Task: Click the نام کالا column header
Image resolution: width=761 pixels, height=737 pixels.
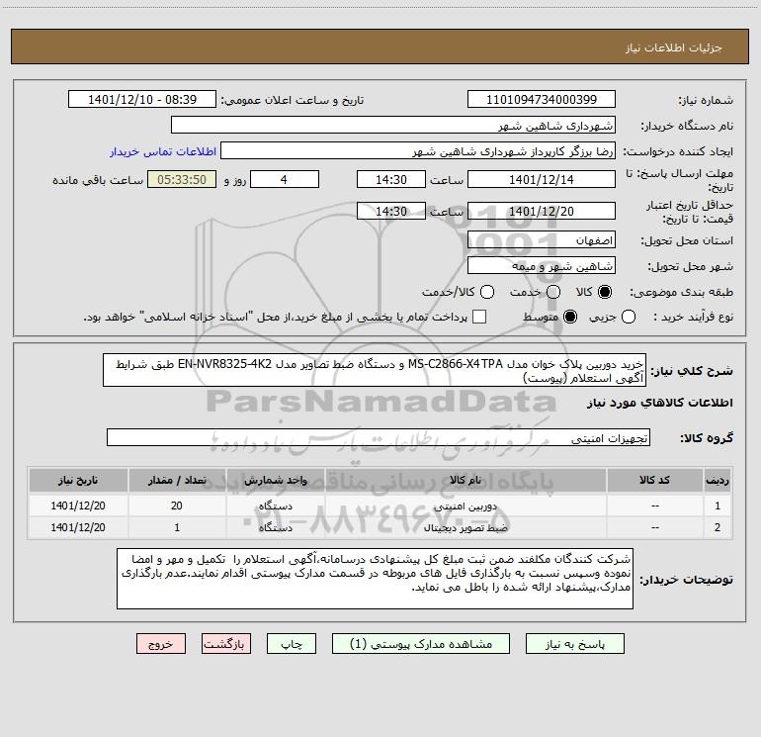Action: (x=465, y=481)
